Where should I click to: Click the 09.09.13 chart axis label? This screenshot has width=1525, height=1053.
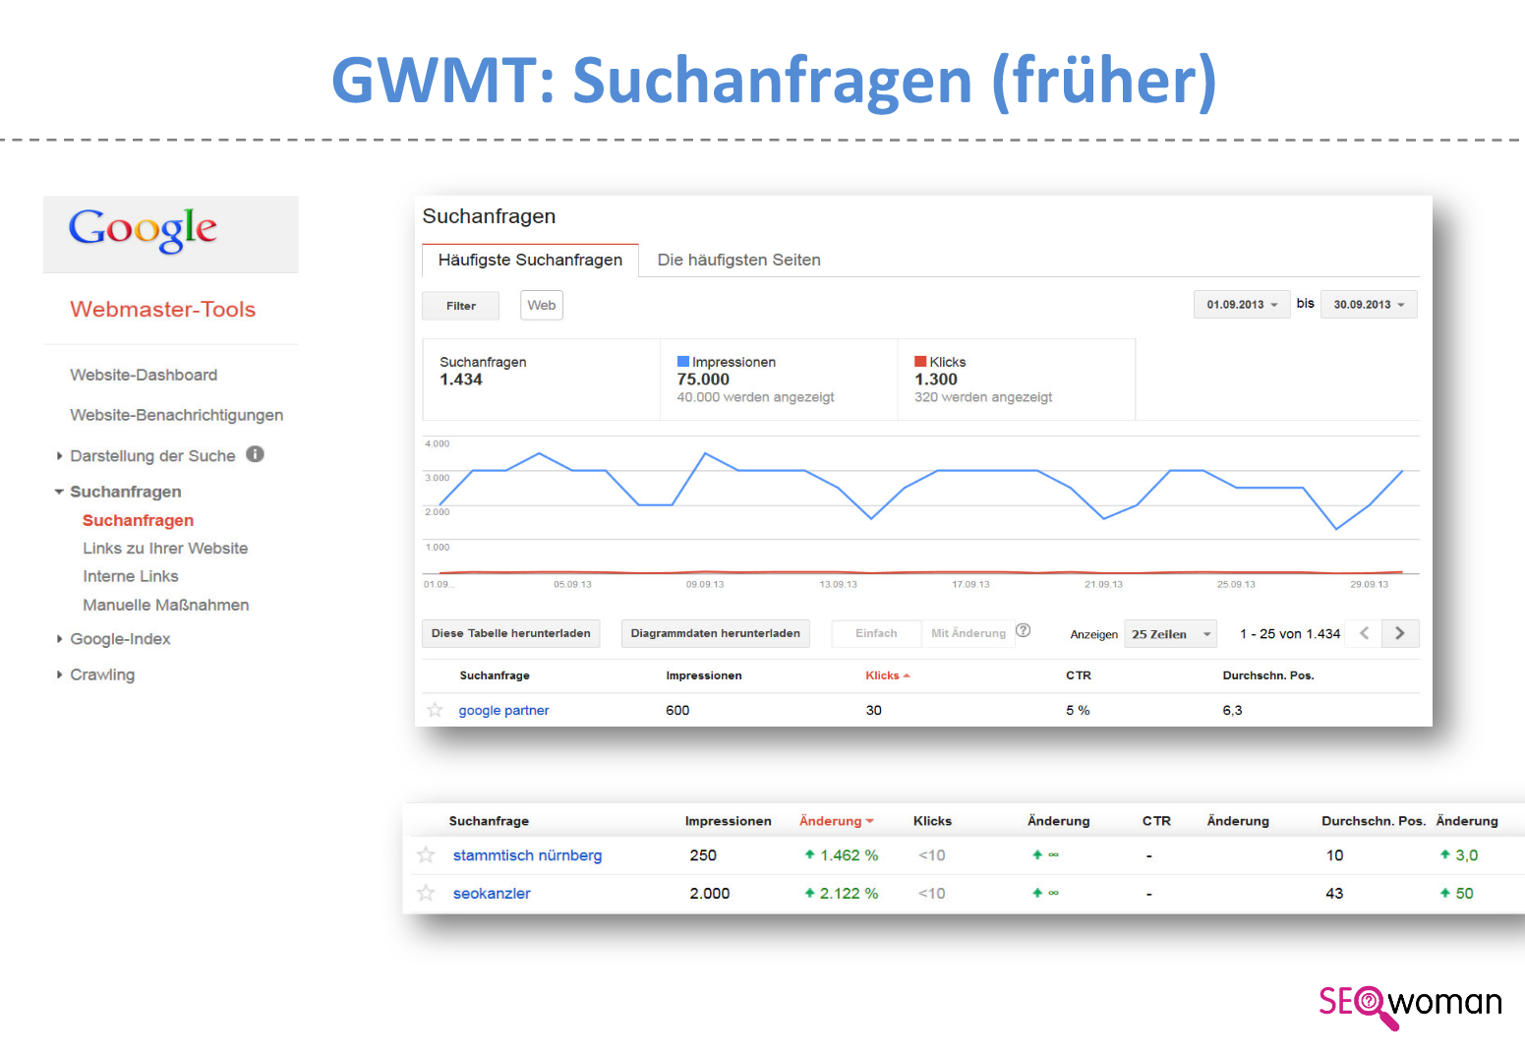[705, 584]
